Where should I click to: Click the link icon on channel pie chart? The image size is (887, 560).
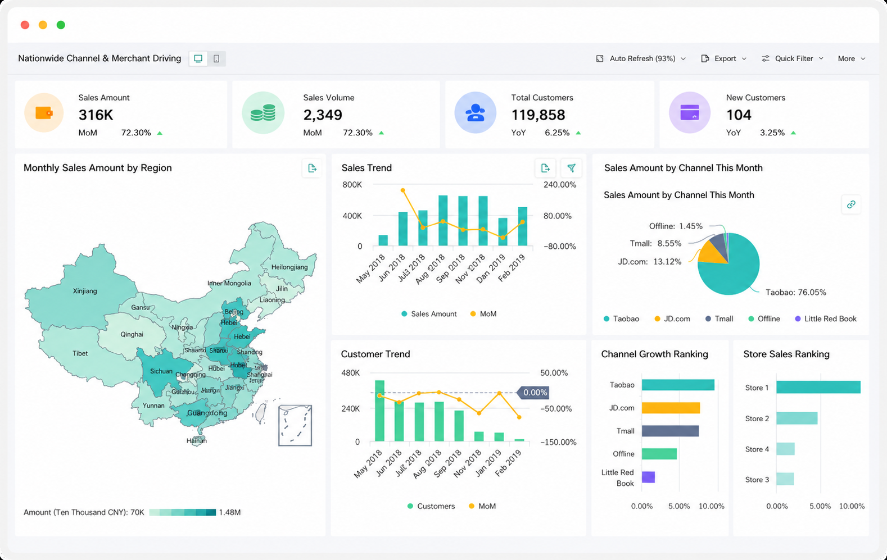click(851, 204)
